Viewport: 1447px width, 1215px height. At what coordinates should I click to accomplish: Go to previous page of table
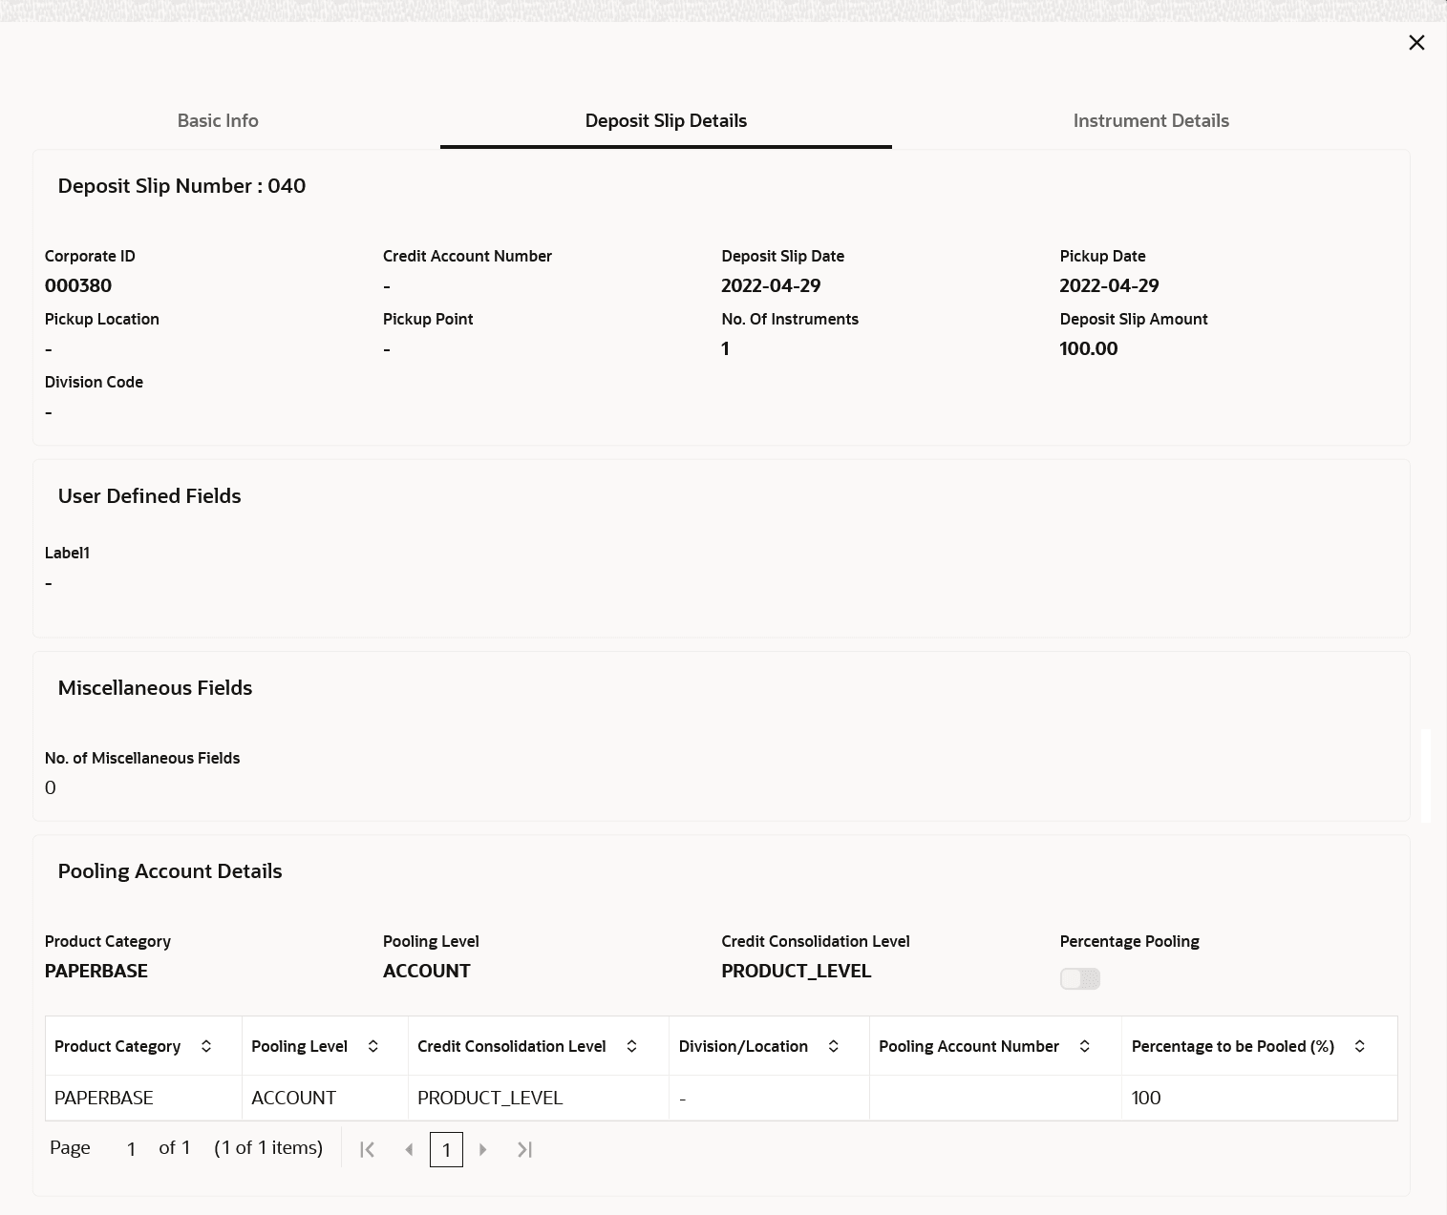(x=409, y=1150)
